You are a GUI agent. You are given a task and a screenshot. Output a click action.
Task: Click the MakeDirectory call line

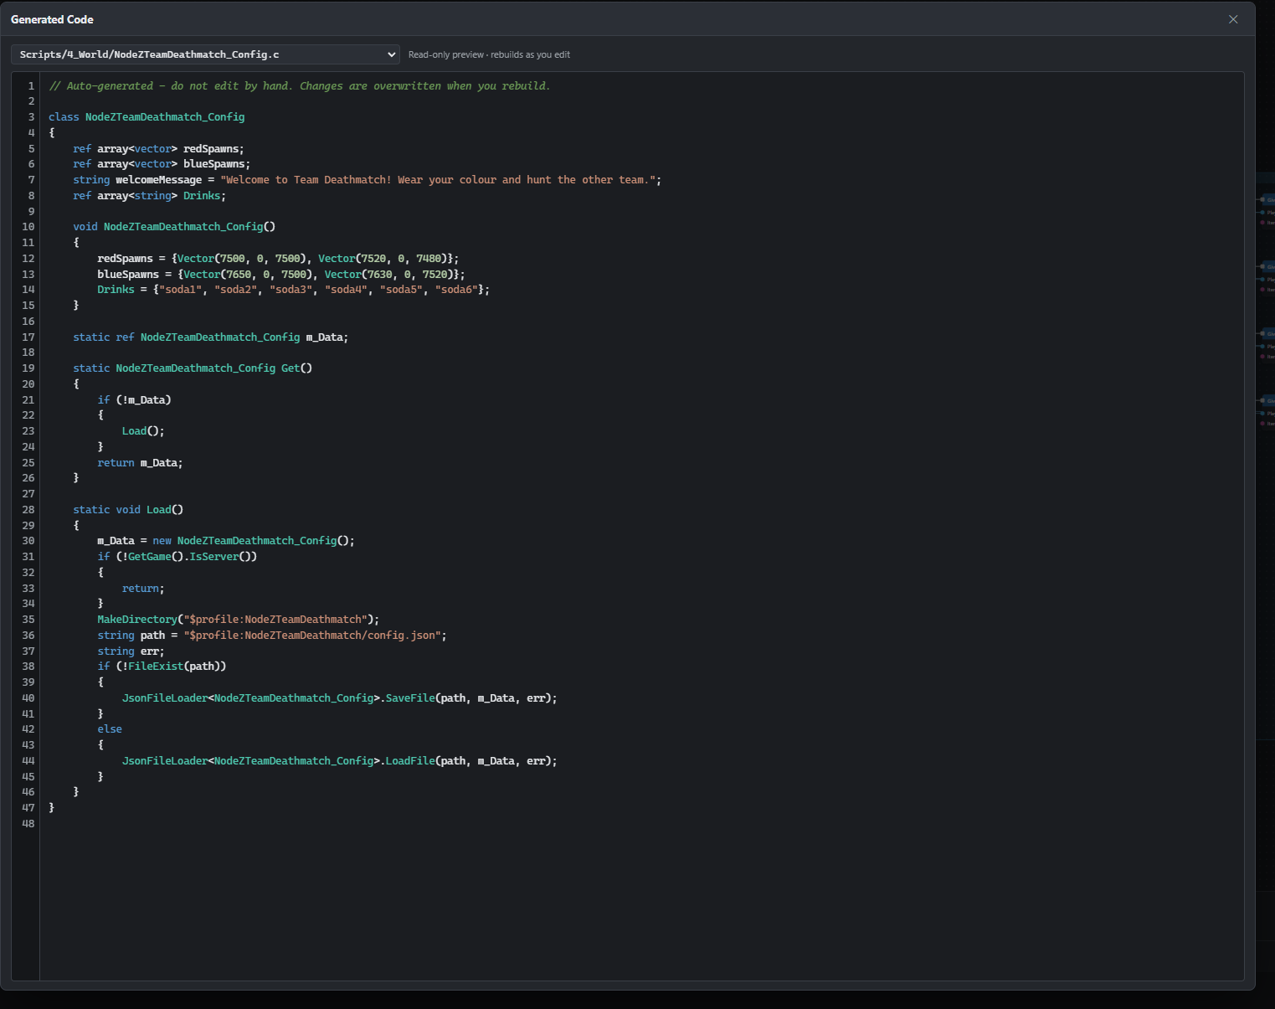click(x=239, y=620)
